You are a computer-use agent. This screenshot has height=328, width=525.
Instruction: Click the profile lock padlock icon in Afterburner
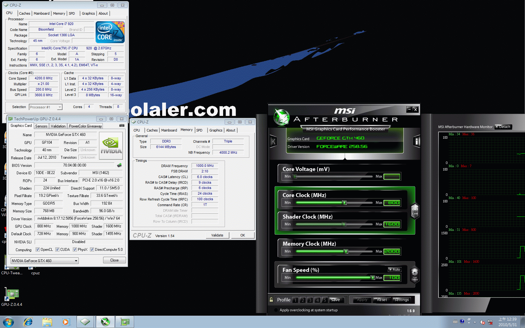(271, 300)
